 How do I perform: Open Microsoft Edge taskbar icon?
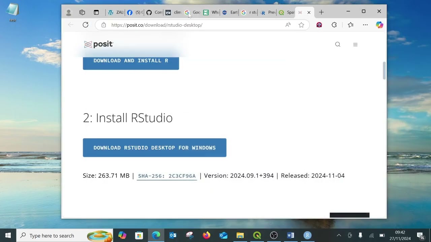(156, 235)
